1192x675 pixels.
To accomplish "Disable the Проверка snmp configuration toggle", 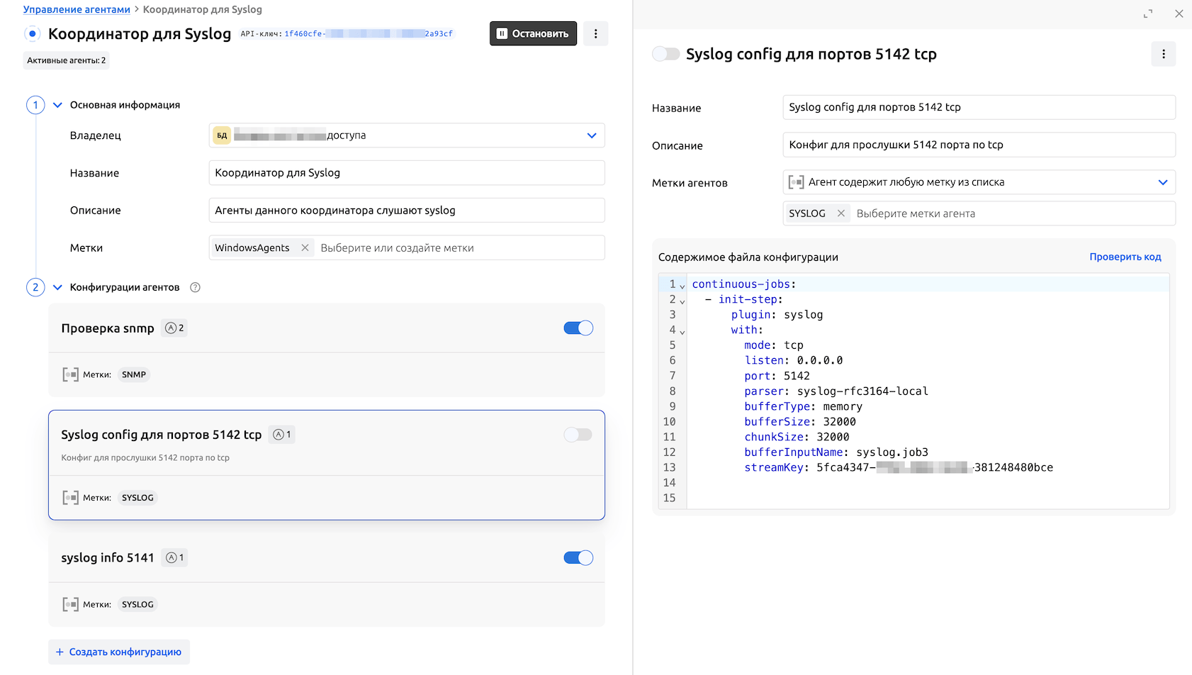I will click(x=578, y=328).
